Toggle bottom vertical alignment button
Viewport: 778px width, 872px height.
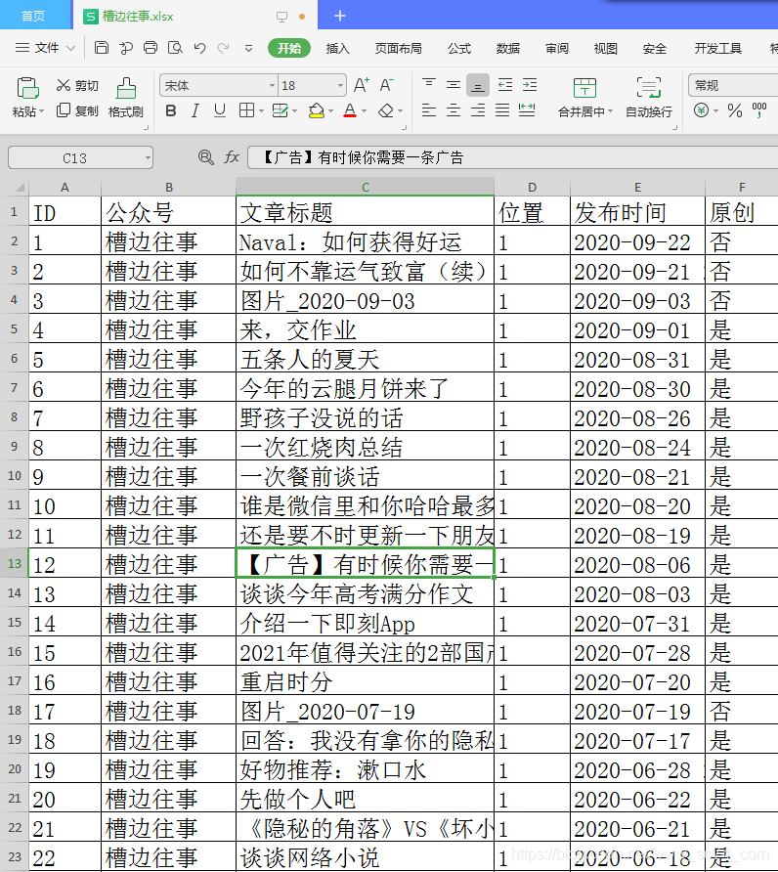pos(478,84)
